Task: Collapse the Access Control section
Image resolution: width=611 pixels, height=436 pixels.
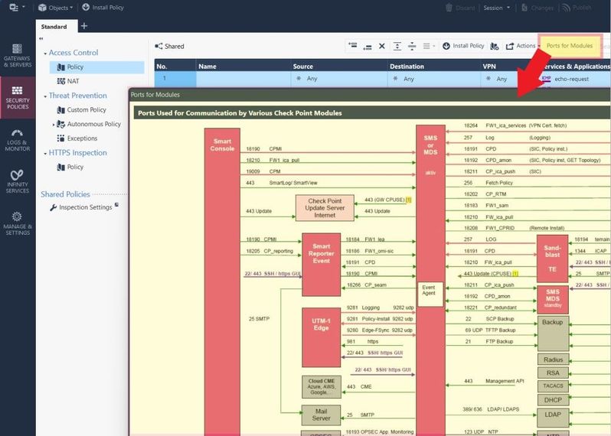Action: 45,53
